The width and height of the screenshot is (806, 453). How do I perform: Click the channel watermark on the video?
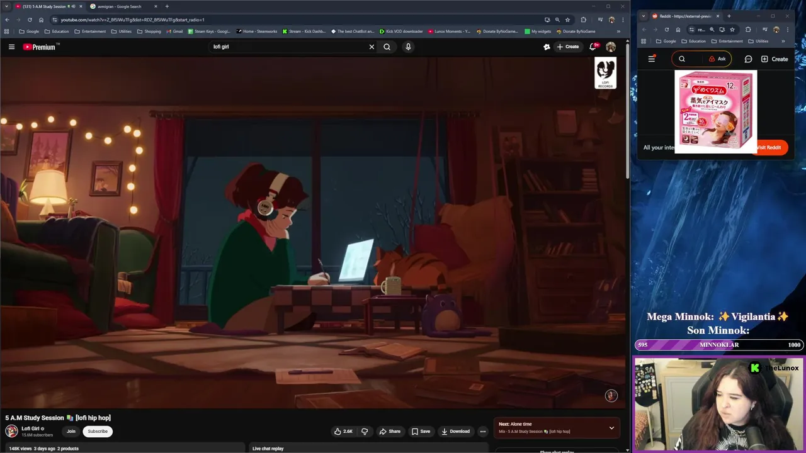point(611,395)
